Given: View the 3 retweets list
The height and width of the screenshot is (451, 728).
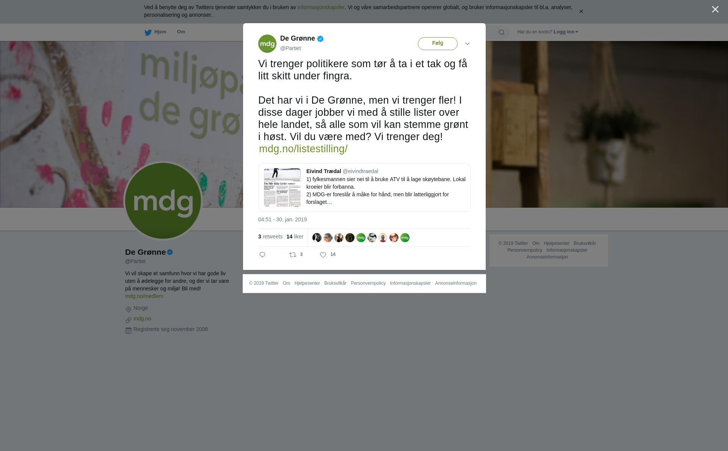Looking at the screenshot, I should click(270, 237).
